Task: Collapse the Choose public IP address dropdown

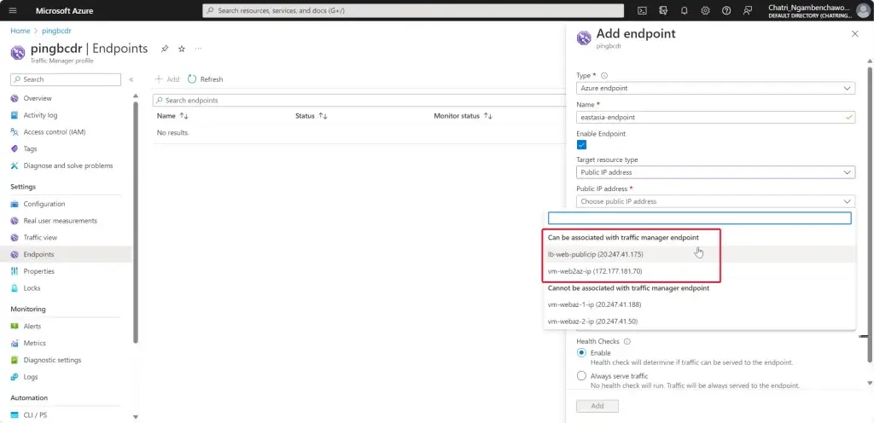Action: coord(716,201)
